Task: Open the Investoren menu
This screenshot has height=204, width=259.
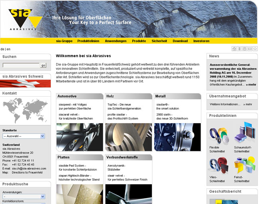Action: pos(201,41)
